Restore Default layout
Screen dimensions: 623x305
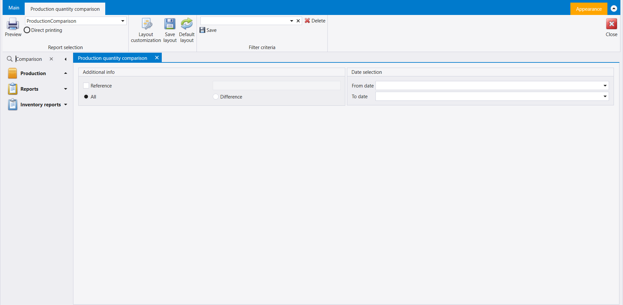pyautogui.click(x=187, y=30)
